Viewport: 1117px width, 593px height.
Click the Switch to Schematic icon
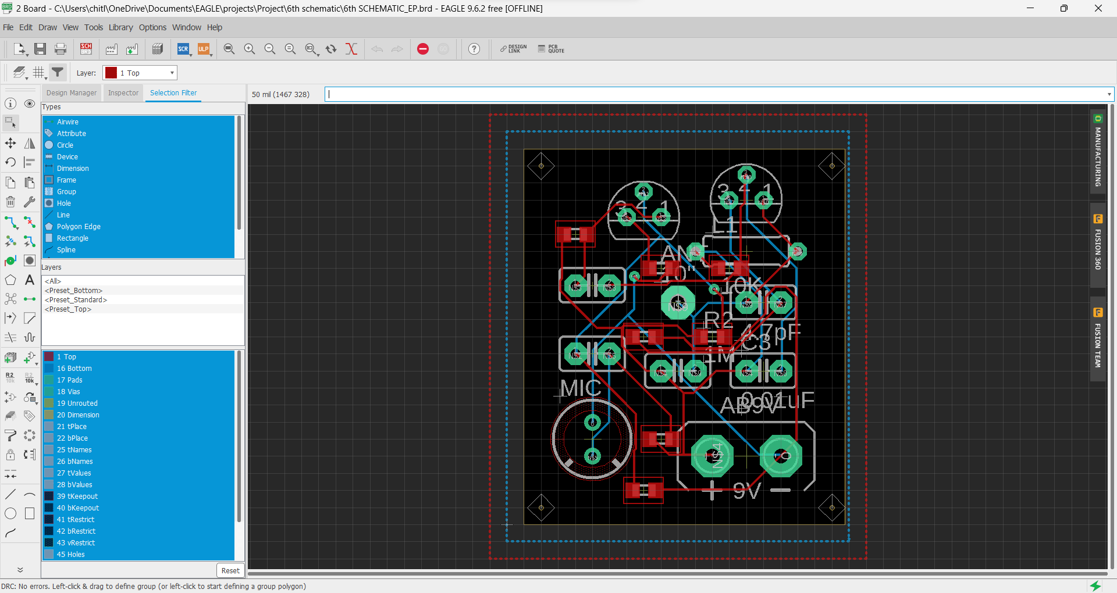[86, 49]
